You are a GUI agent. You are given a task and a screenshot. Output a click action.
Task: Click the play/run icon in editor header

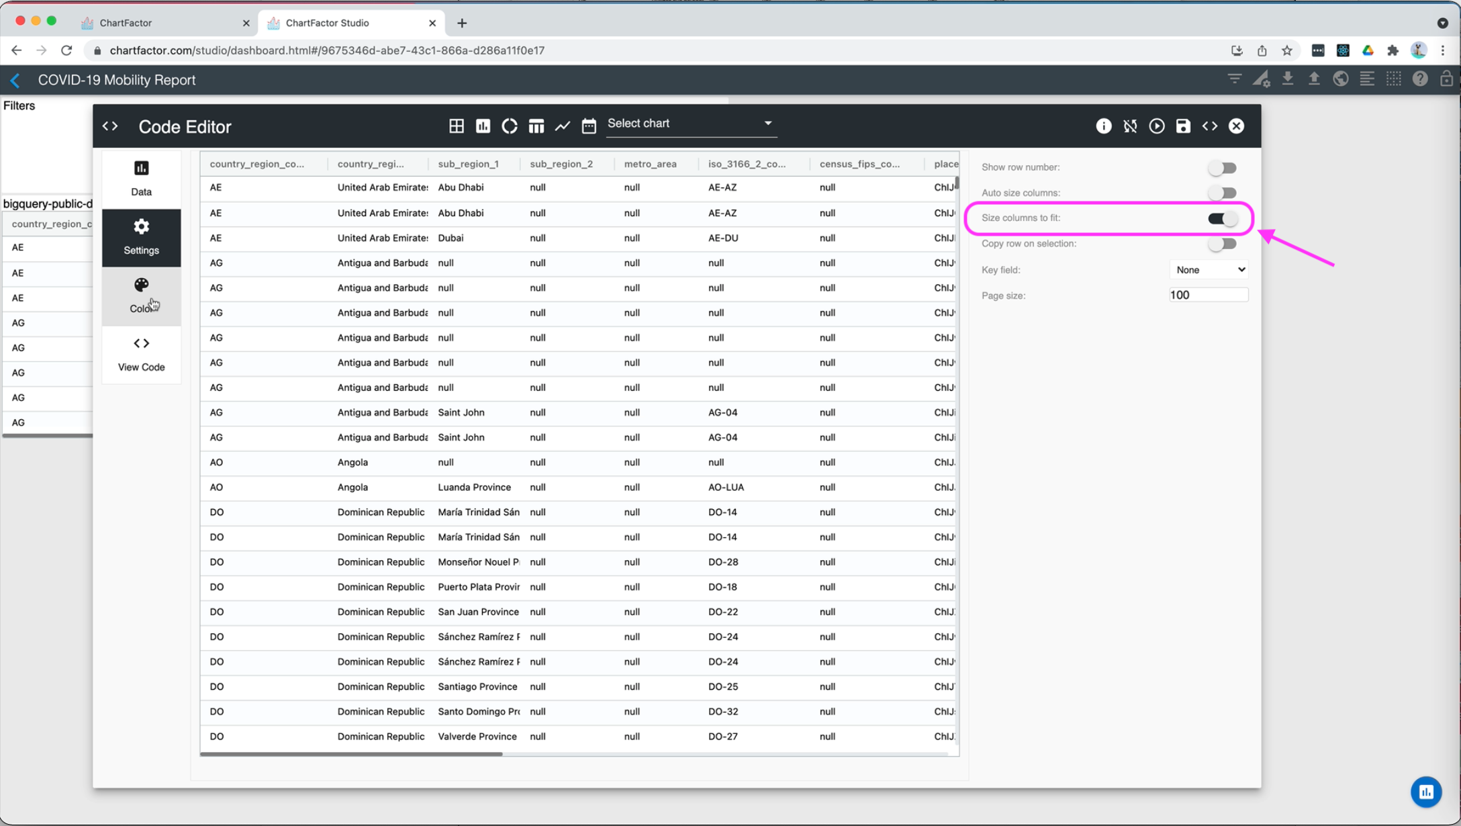click(1156, 126)
